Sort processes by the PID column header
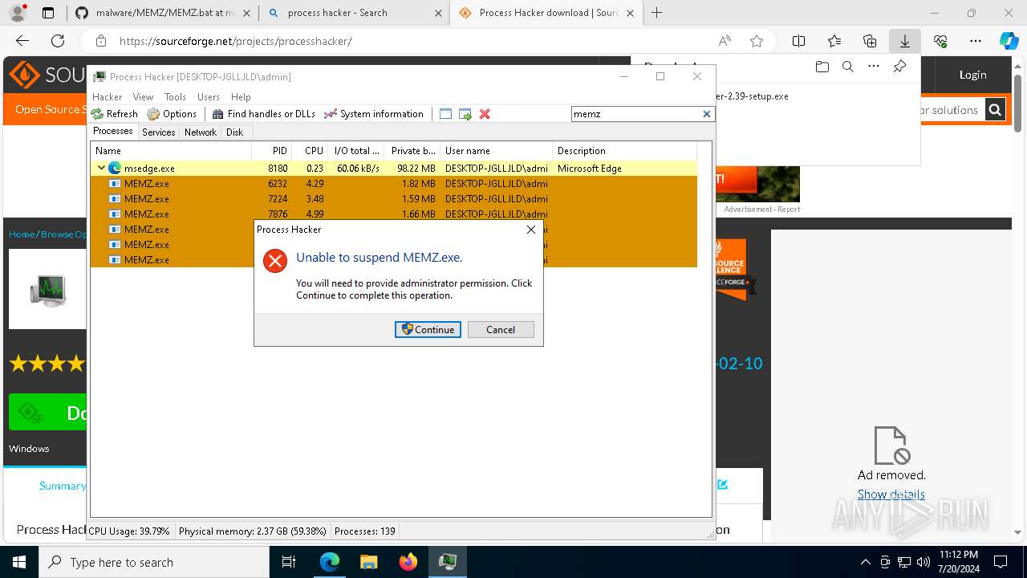The height and width of the screenshot is (578, 1027). 270,151
